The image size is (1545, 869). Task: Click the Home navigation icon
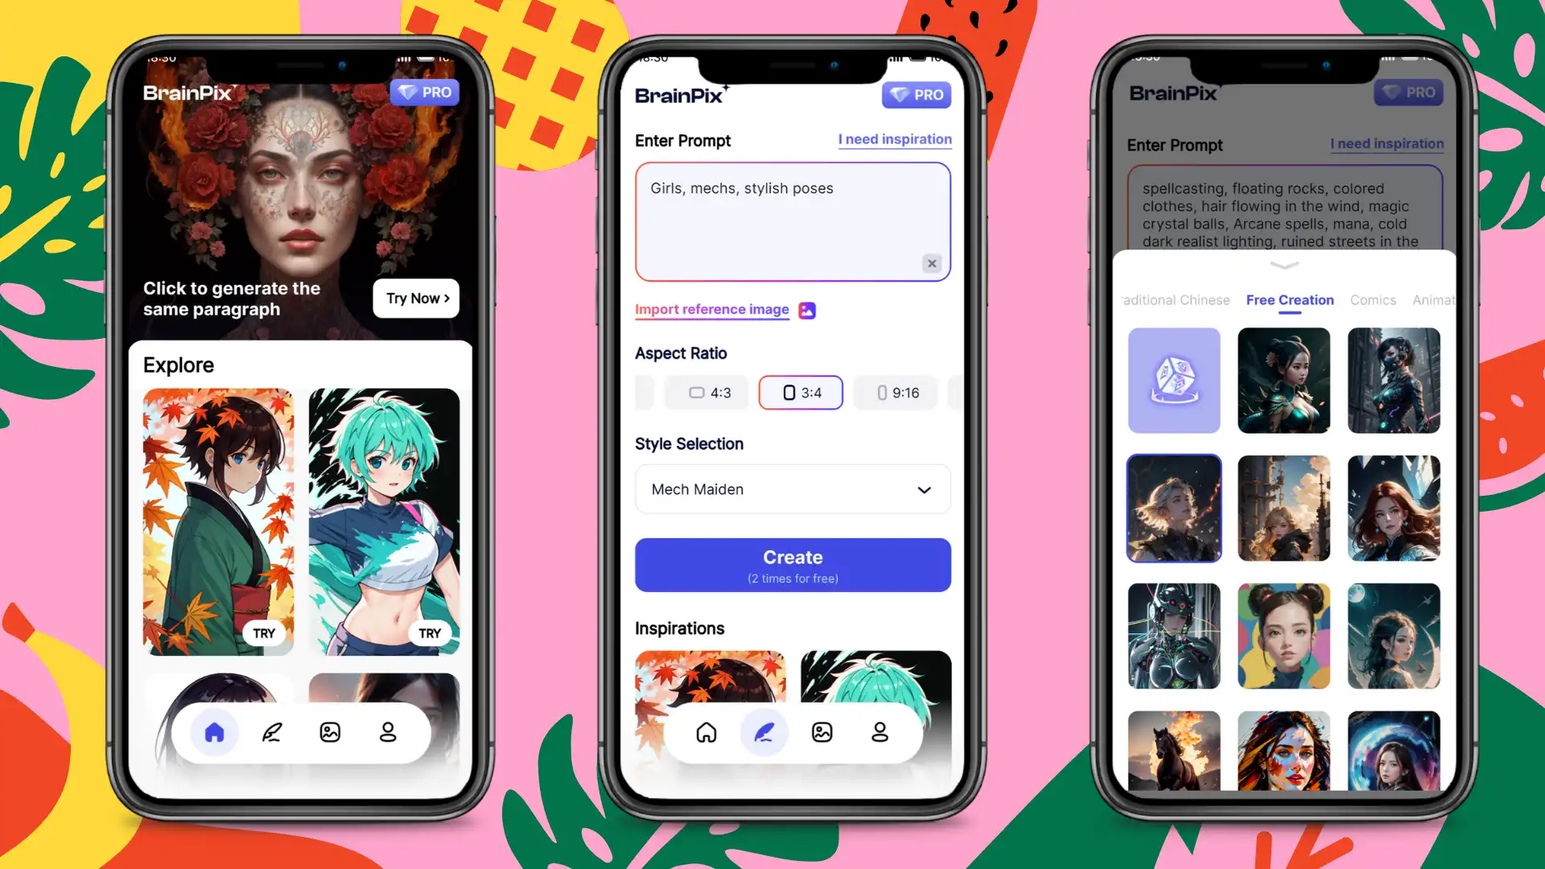coord(213,732)
